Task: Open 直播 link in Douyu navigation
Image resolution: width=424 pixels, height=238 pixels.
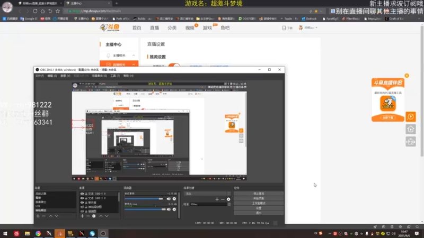Action: point(154,28)
